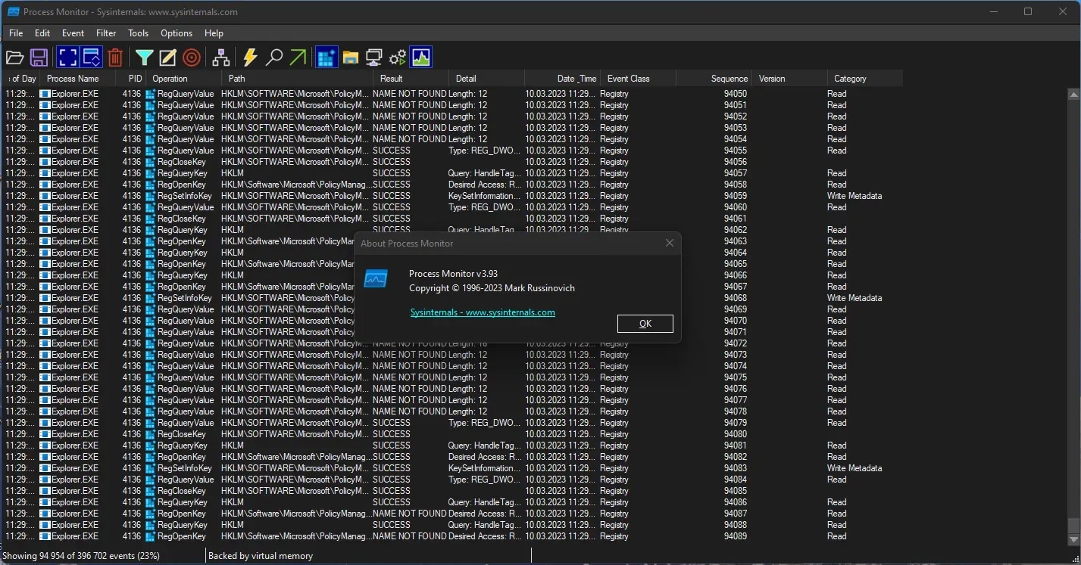Sort by the Path column header
This screenshot has width=1081, height=565.
[x=297, y=79]
